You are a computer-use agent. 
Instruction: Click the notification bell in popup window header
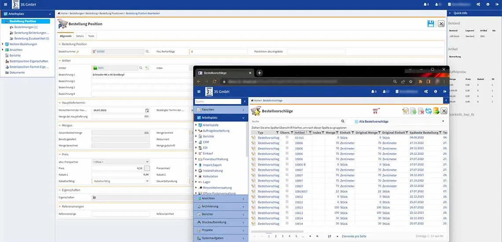click(x=373, y=92)
